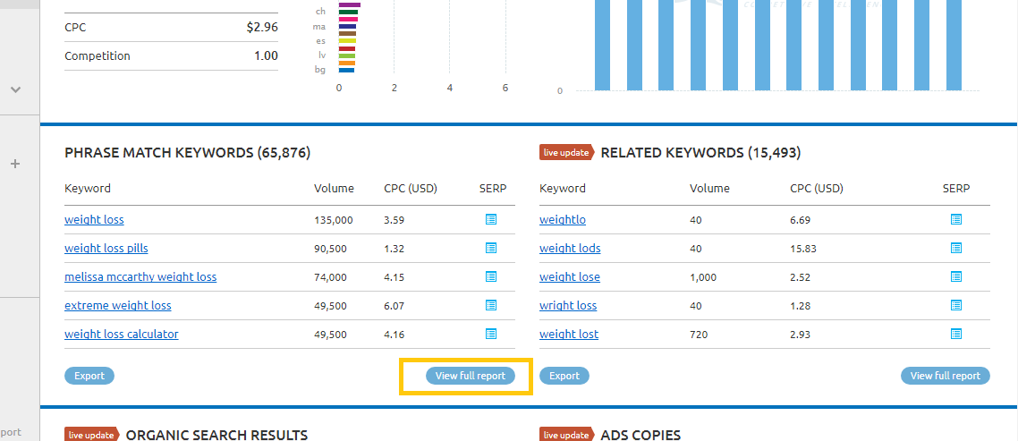Screen dimensions: 1018x441
Task: Open the weightlo related keyword
Action: pyautogui.click(x=563, y=219)
